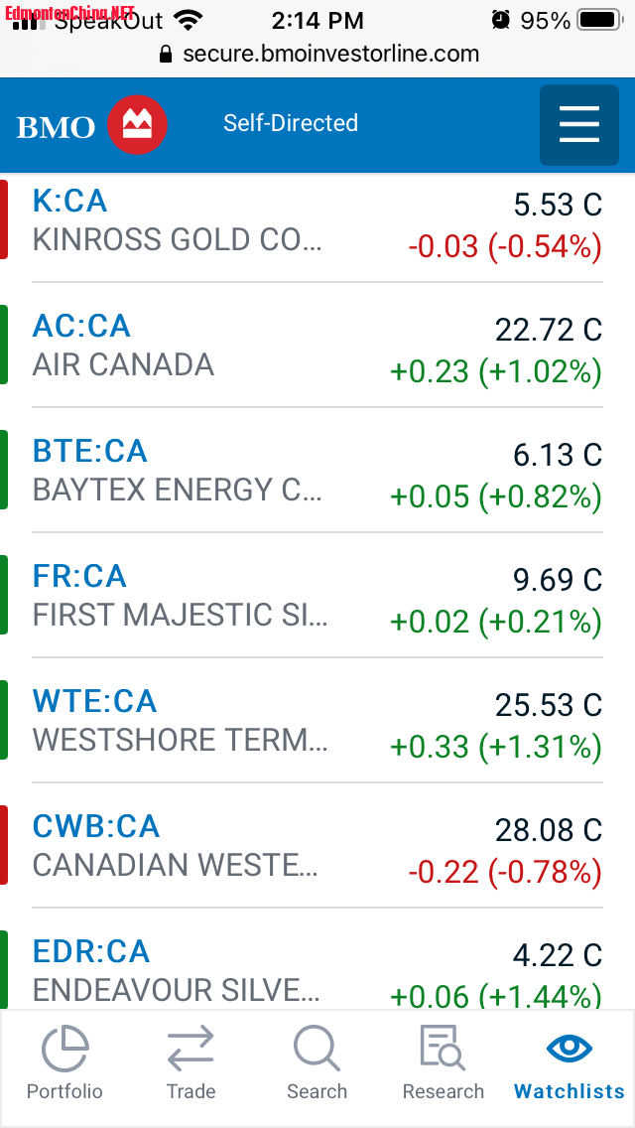This screenshot has width=635, height=1128.
Task: Select the Watchlists tab label
Action: point(569,1091)
